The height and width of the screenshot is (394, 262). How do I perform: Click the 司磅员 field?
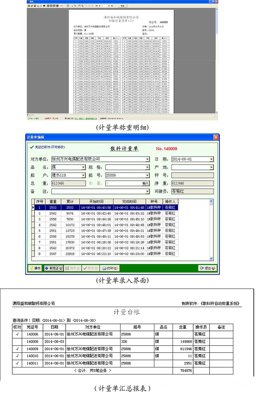[192, 192]
